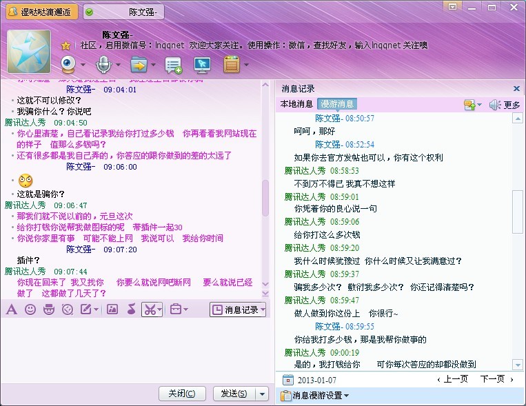The width and height of the screenshot is (526, 406).
Task: Open the webcam options dropdown arrow
Action: [x=83, y=64]
